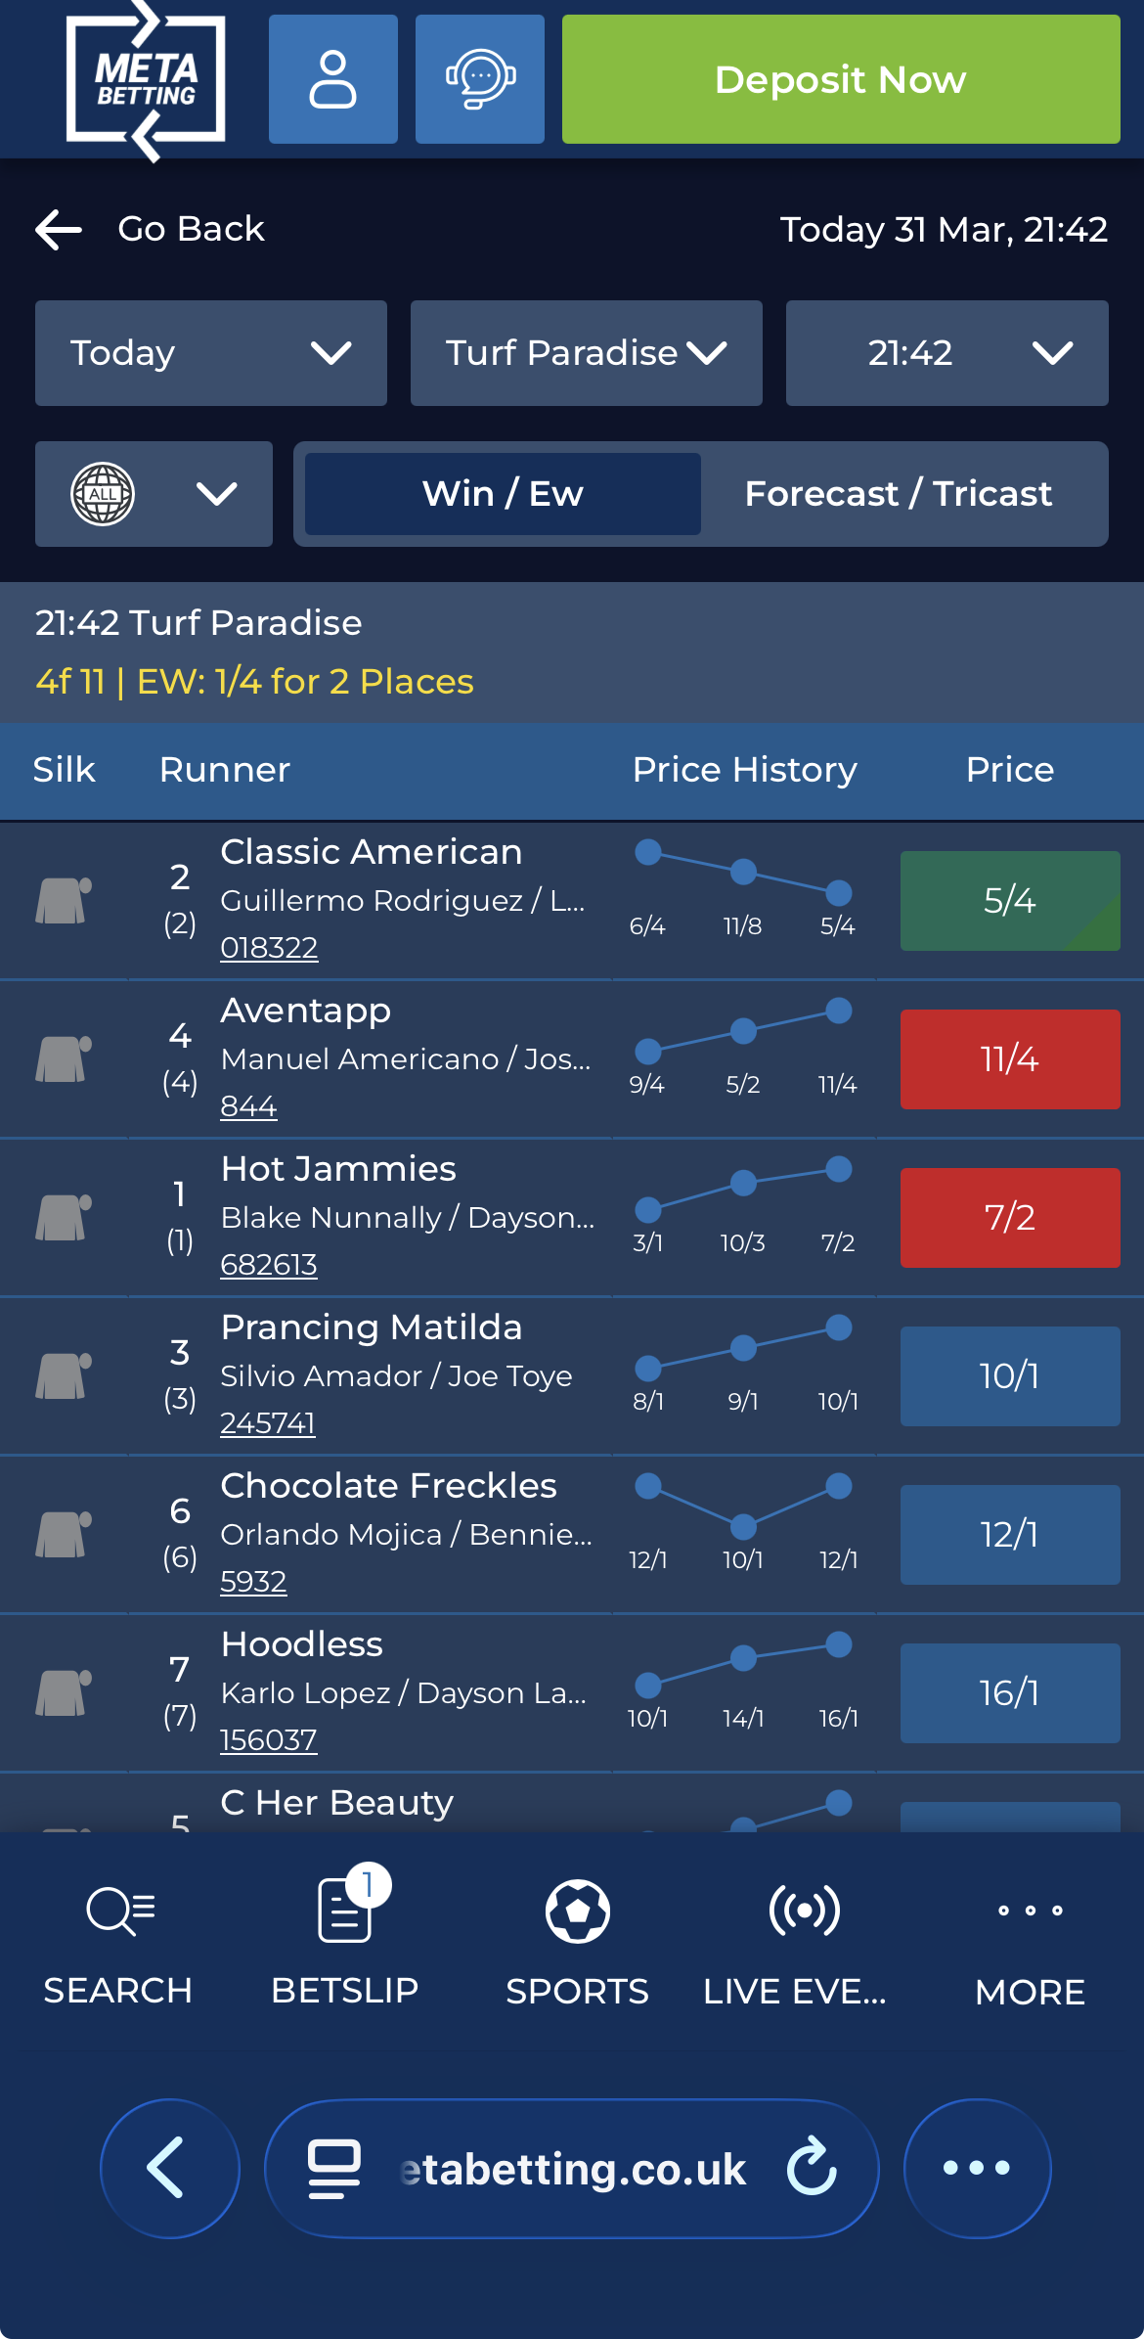This screenshot has height=2339, width=1144.
Task: Open the 21:42 race time dropdown
Action: (x=946, y=353)
